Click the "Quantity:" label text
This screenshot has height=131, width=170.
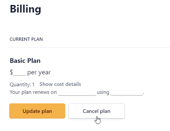pyautogui.click(x=20, y=85)
